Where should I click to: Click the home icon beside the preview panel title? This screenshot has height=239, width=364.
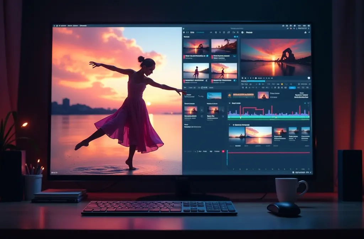(x=242, y=32)
